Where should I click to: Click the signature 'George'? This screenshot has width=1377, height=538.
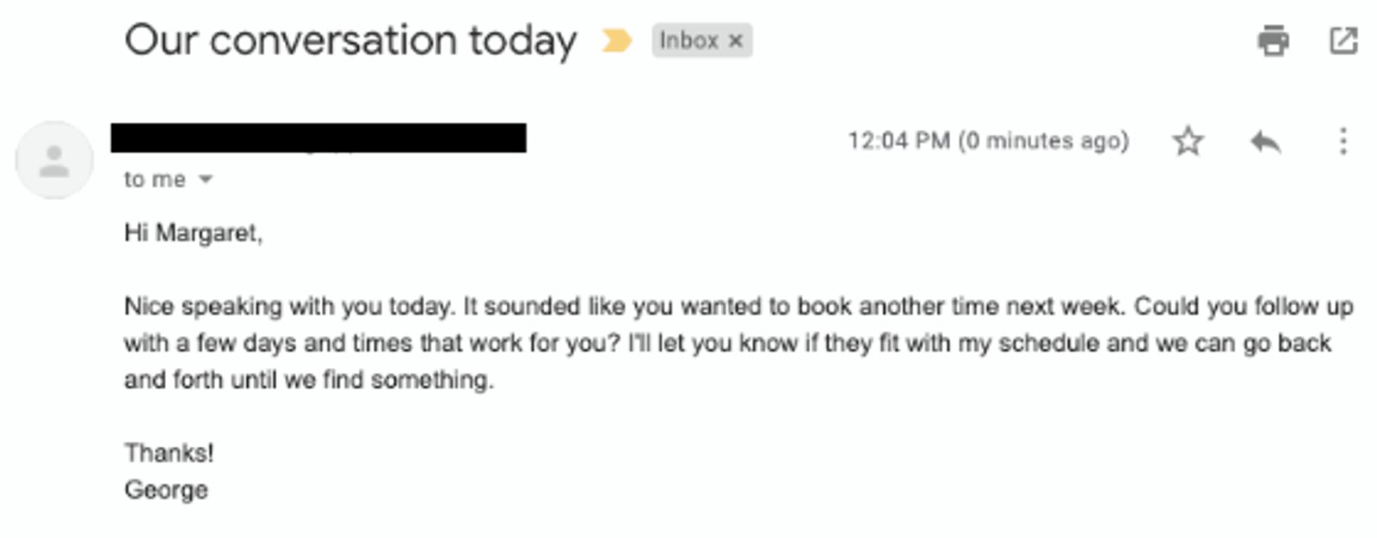(x=164, y=490)
